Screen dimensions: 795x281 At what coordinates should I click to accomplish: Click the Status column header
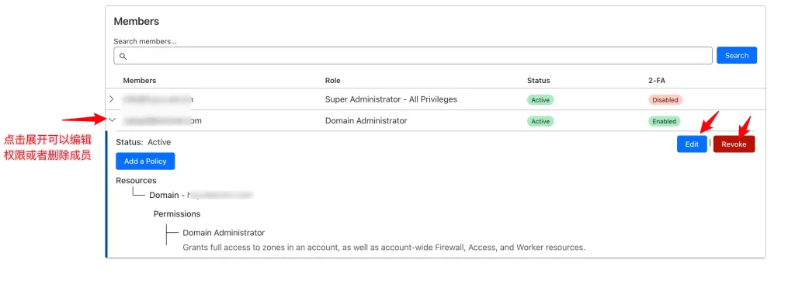pos(539,81)
